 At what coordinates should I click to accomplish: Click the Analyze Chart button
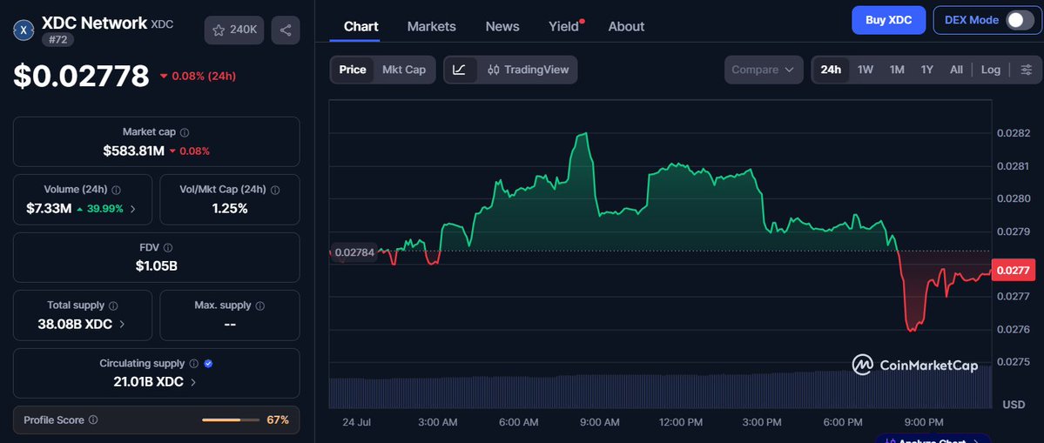[933, 440]
